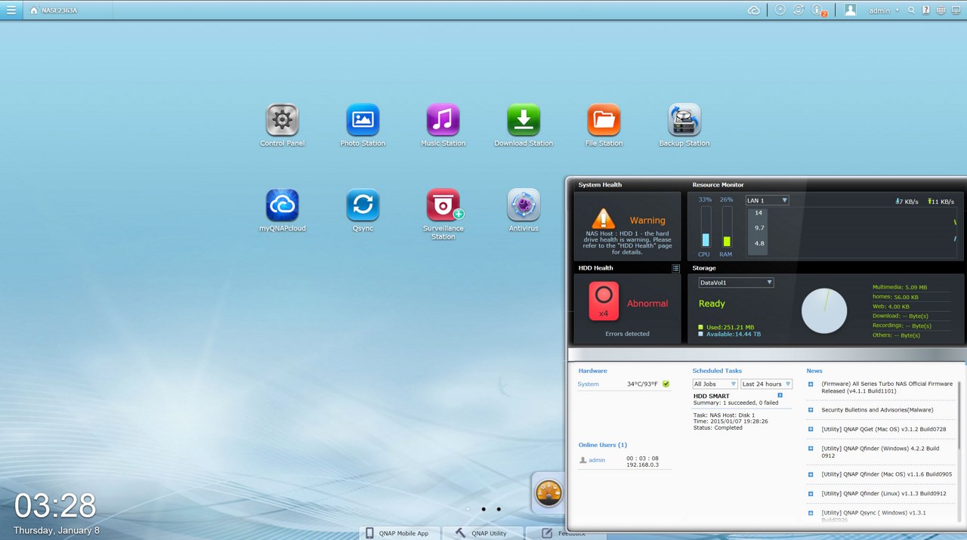Click the storage usage pie chart
967x540 pixels.
[824, 310]
